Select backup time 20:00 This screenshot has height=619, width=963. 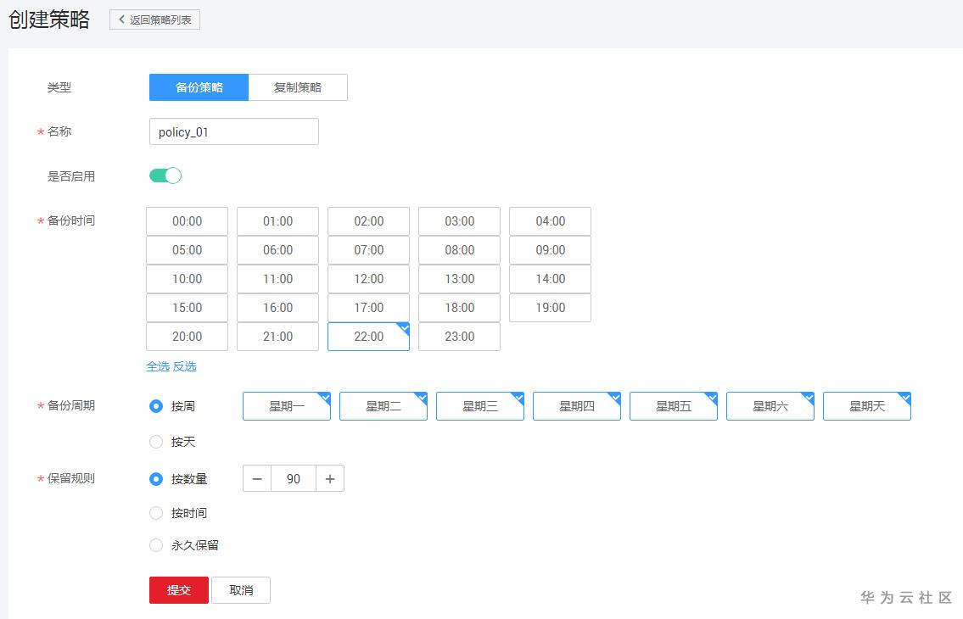(187, 337)
